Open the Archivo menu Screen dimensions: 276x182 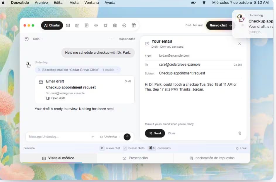(41, 3)
